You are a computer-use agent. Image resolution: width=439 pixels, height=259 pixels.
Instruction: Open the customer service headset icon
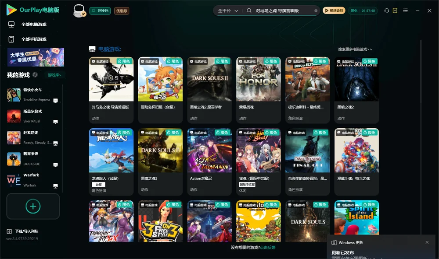click(387, 10)
